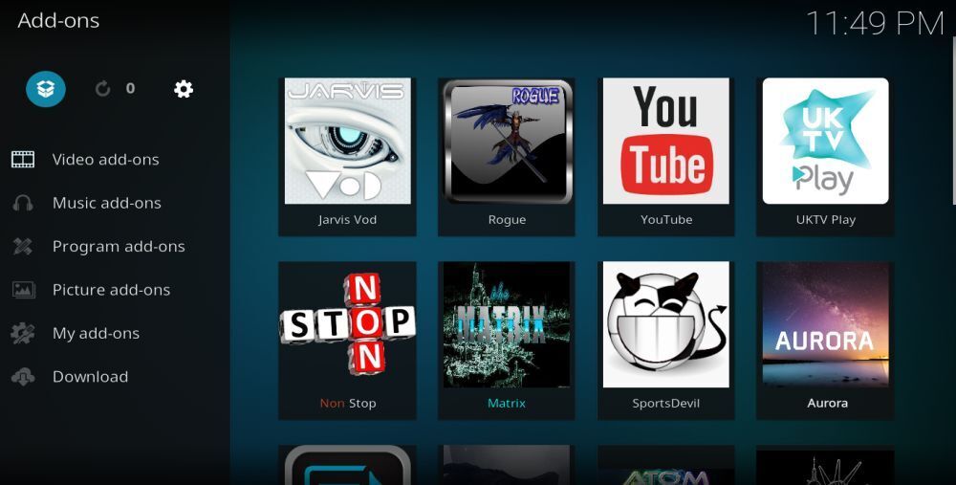Open Picture add-ons category
Screen dimensions: 956x485
pos(112,290)
